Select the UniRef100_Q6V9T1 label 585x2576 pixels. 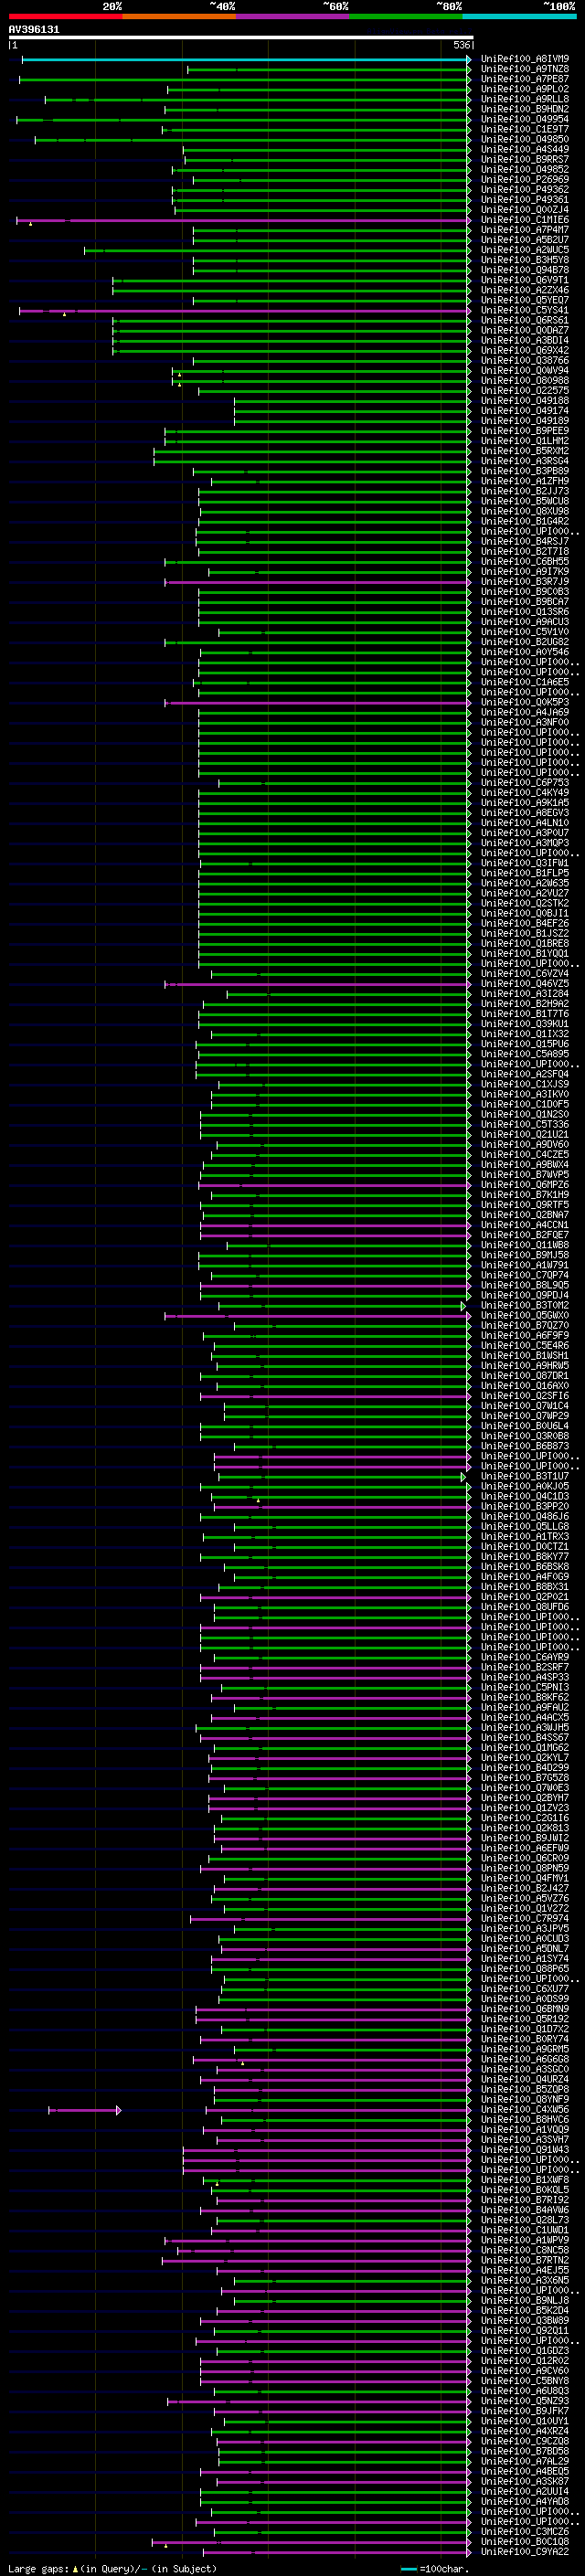coord(524,280)
